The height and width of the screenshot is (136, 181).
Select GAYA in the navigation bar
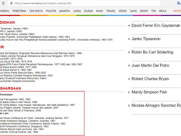click(133, 11)
